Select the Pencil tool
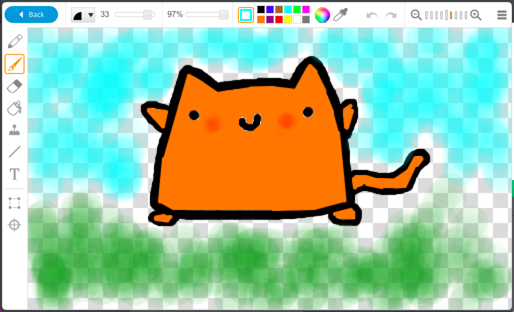Viewport: 514px width, 312px height. tap(15, 42)
